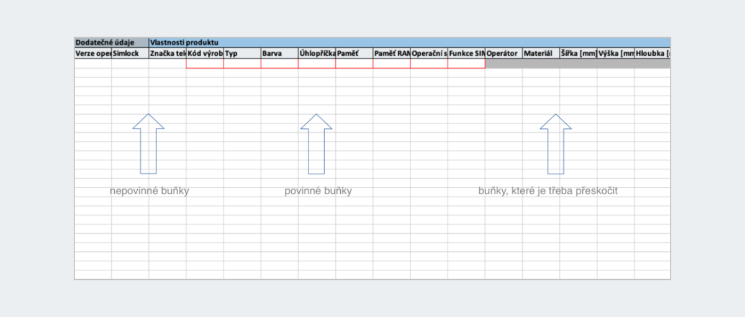
Task: Select the 'Dodatečné údaje' group header cell
Action: [x=112, y=42]
